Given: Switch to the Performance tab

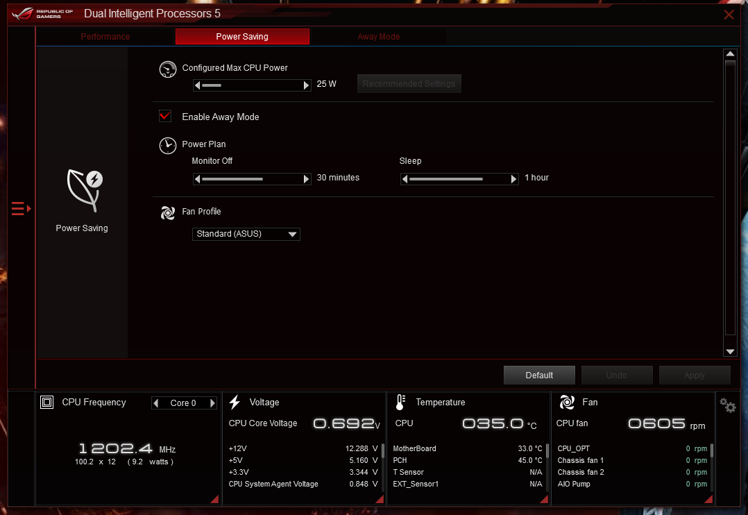Looking at the screenshot, I should pos(105,37).
